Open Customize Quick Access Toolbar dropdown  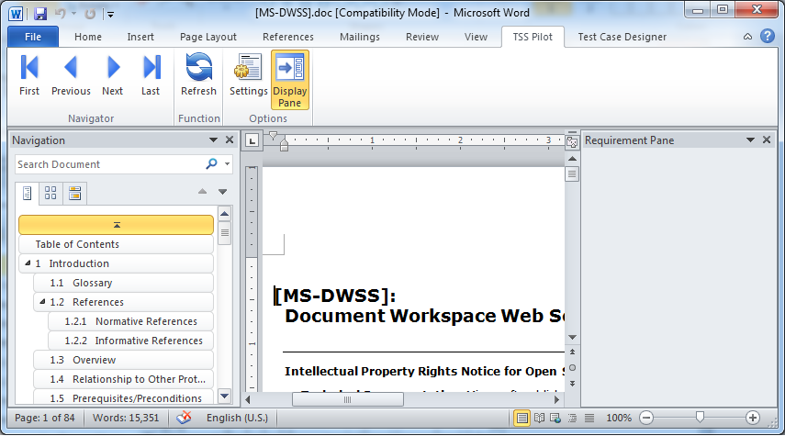(x=111, y=15)
